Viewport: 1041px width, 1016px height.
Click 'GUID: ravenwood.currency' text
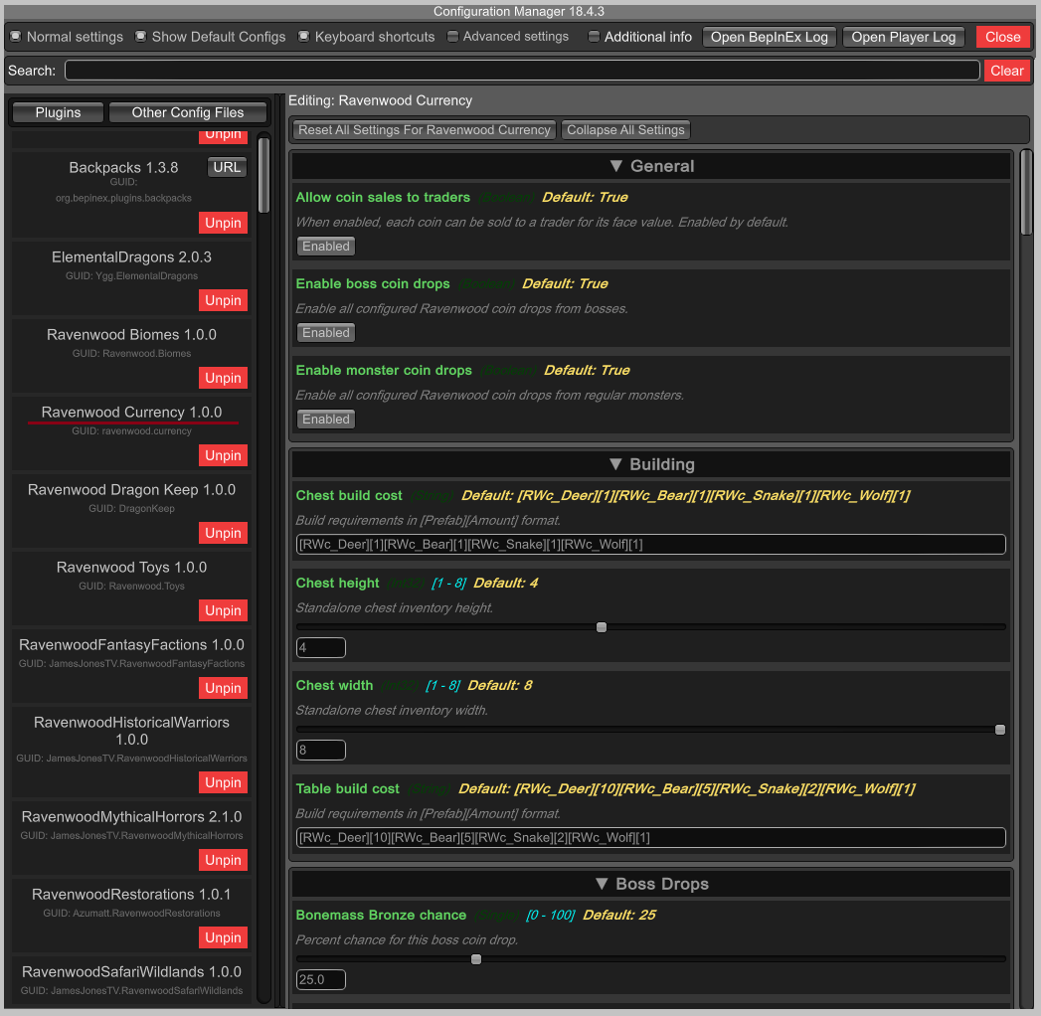tap(131, 431)
